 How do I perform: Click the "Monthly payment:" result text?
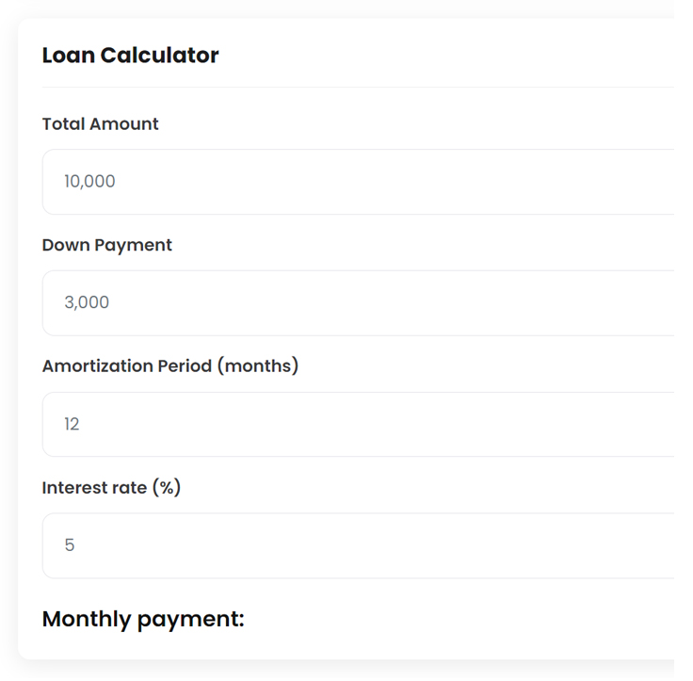(143, 620)
